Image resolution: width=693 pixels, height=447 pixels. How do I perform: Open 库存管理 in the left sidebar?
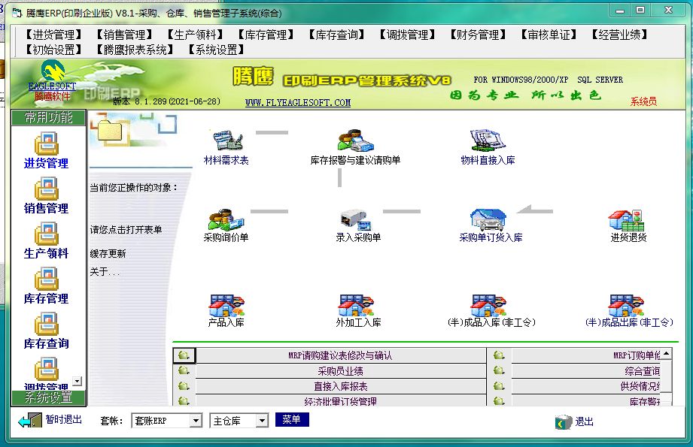click(x=47, y=285)
